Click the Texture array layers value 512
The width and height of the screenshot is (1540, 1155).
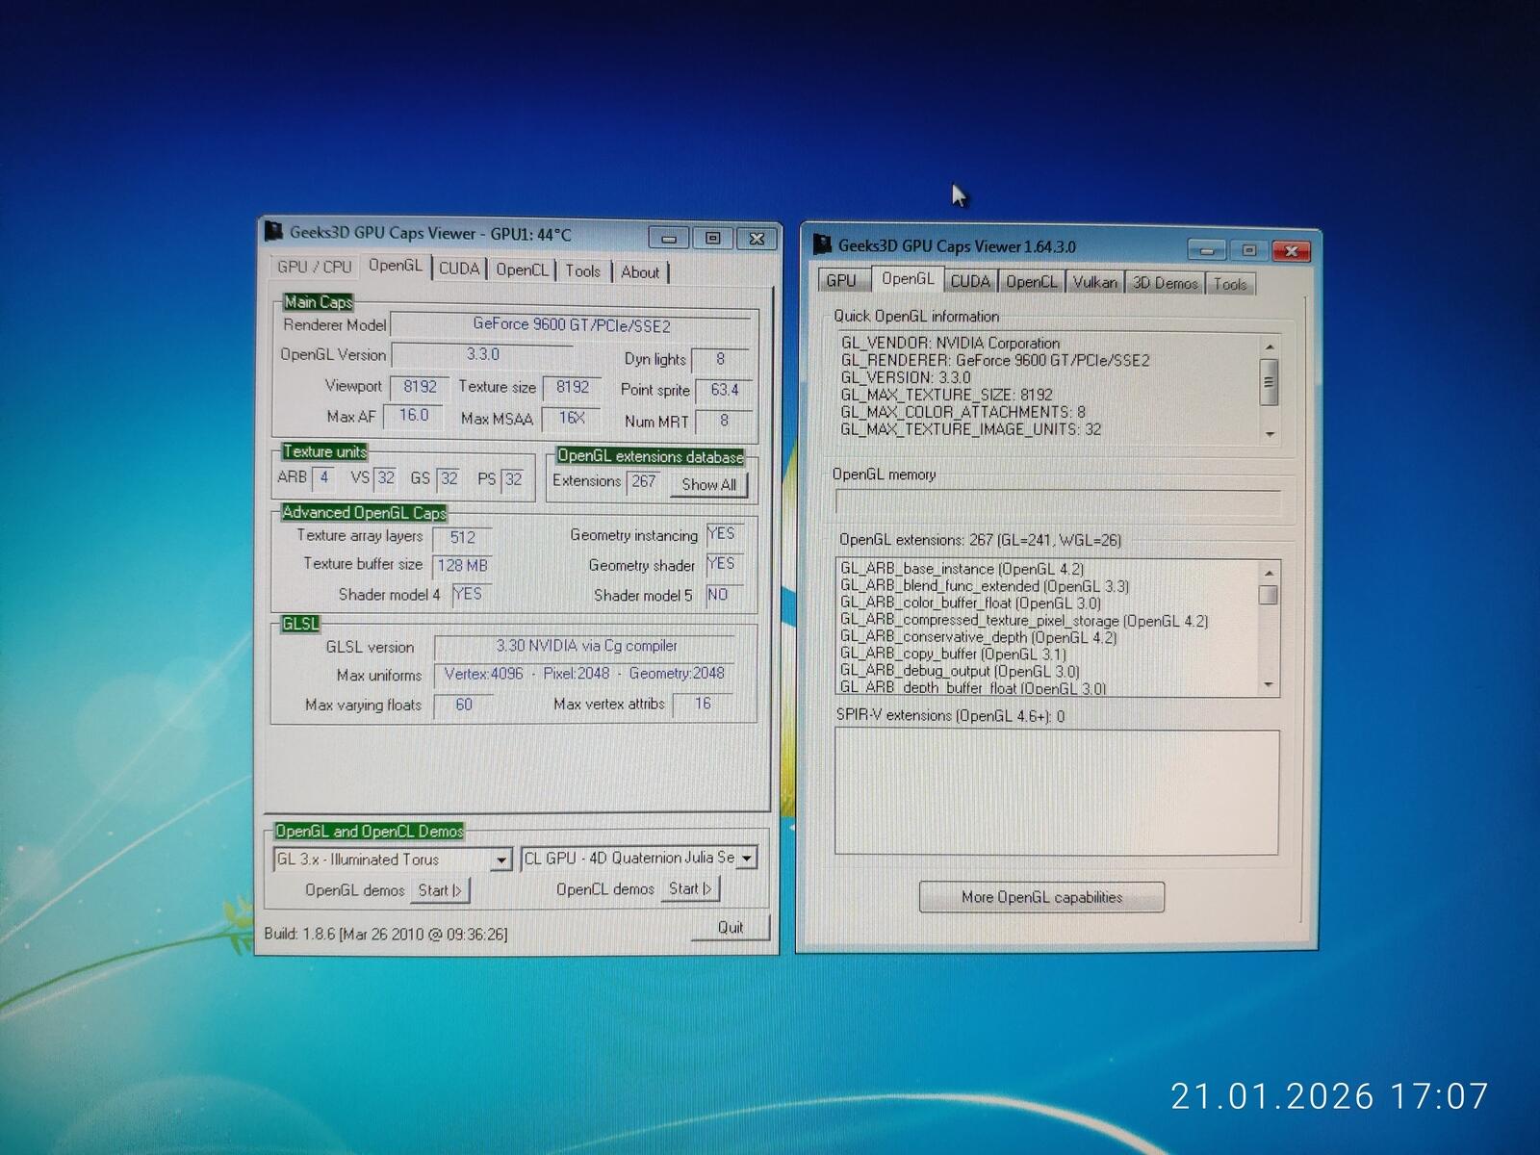point(462,538)
